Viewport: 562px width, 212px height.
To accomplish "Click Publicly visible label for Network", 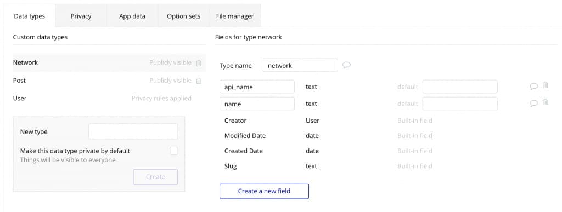I will (x=170, y=62).
